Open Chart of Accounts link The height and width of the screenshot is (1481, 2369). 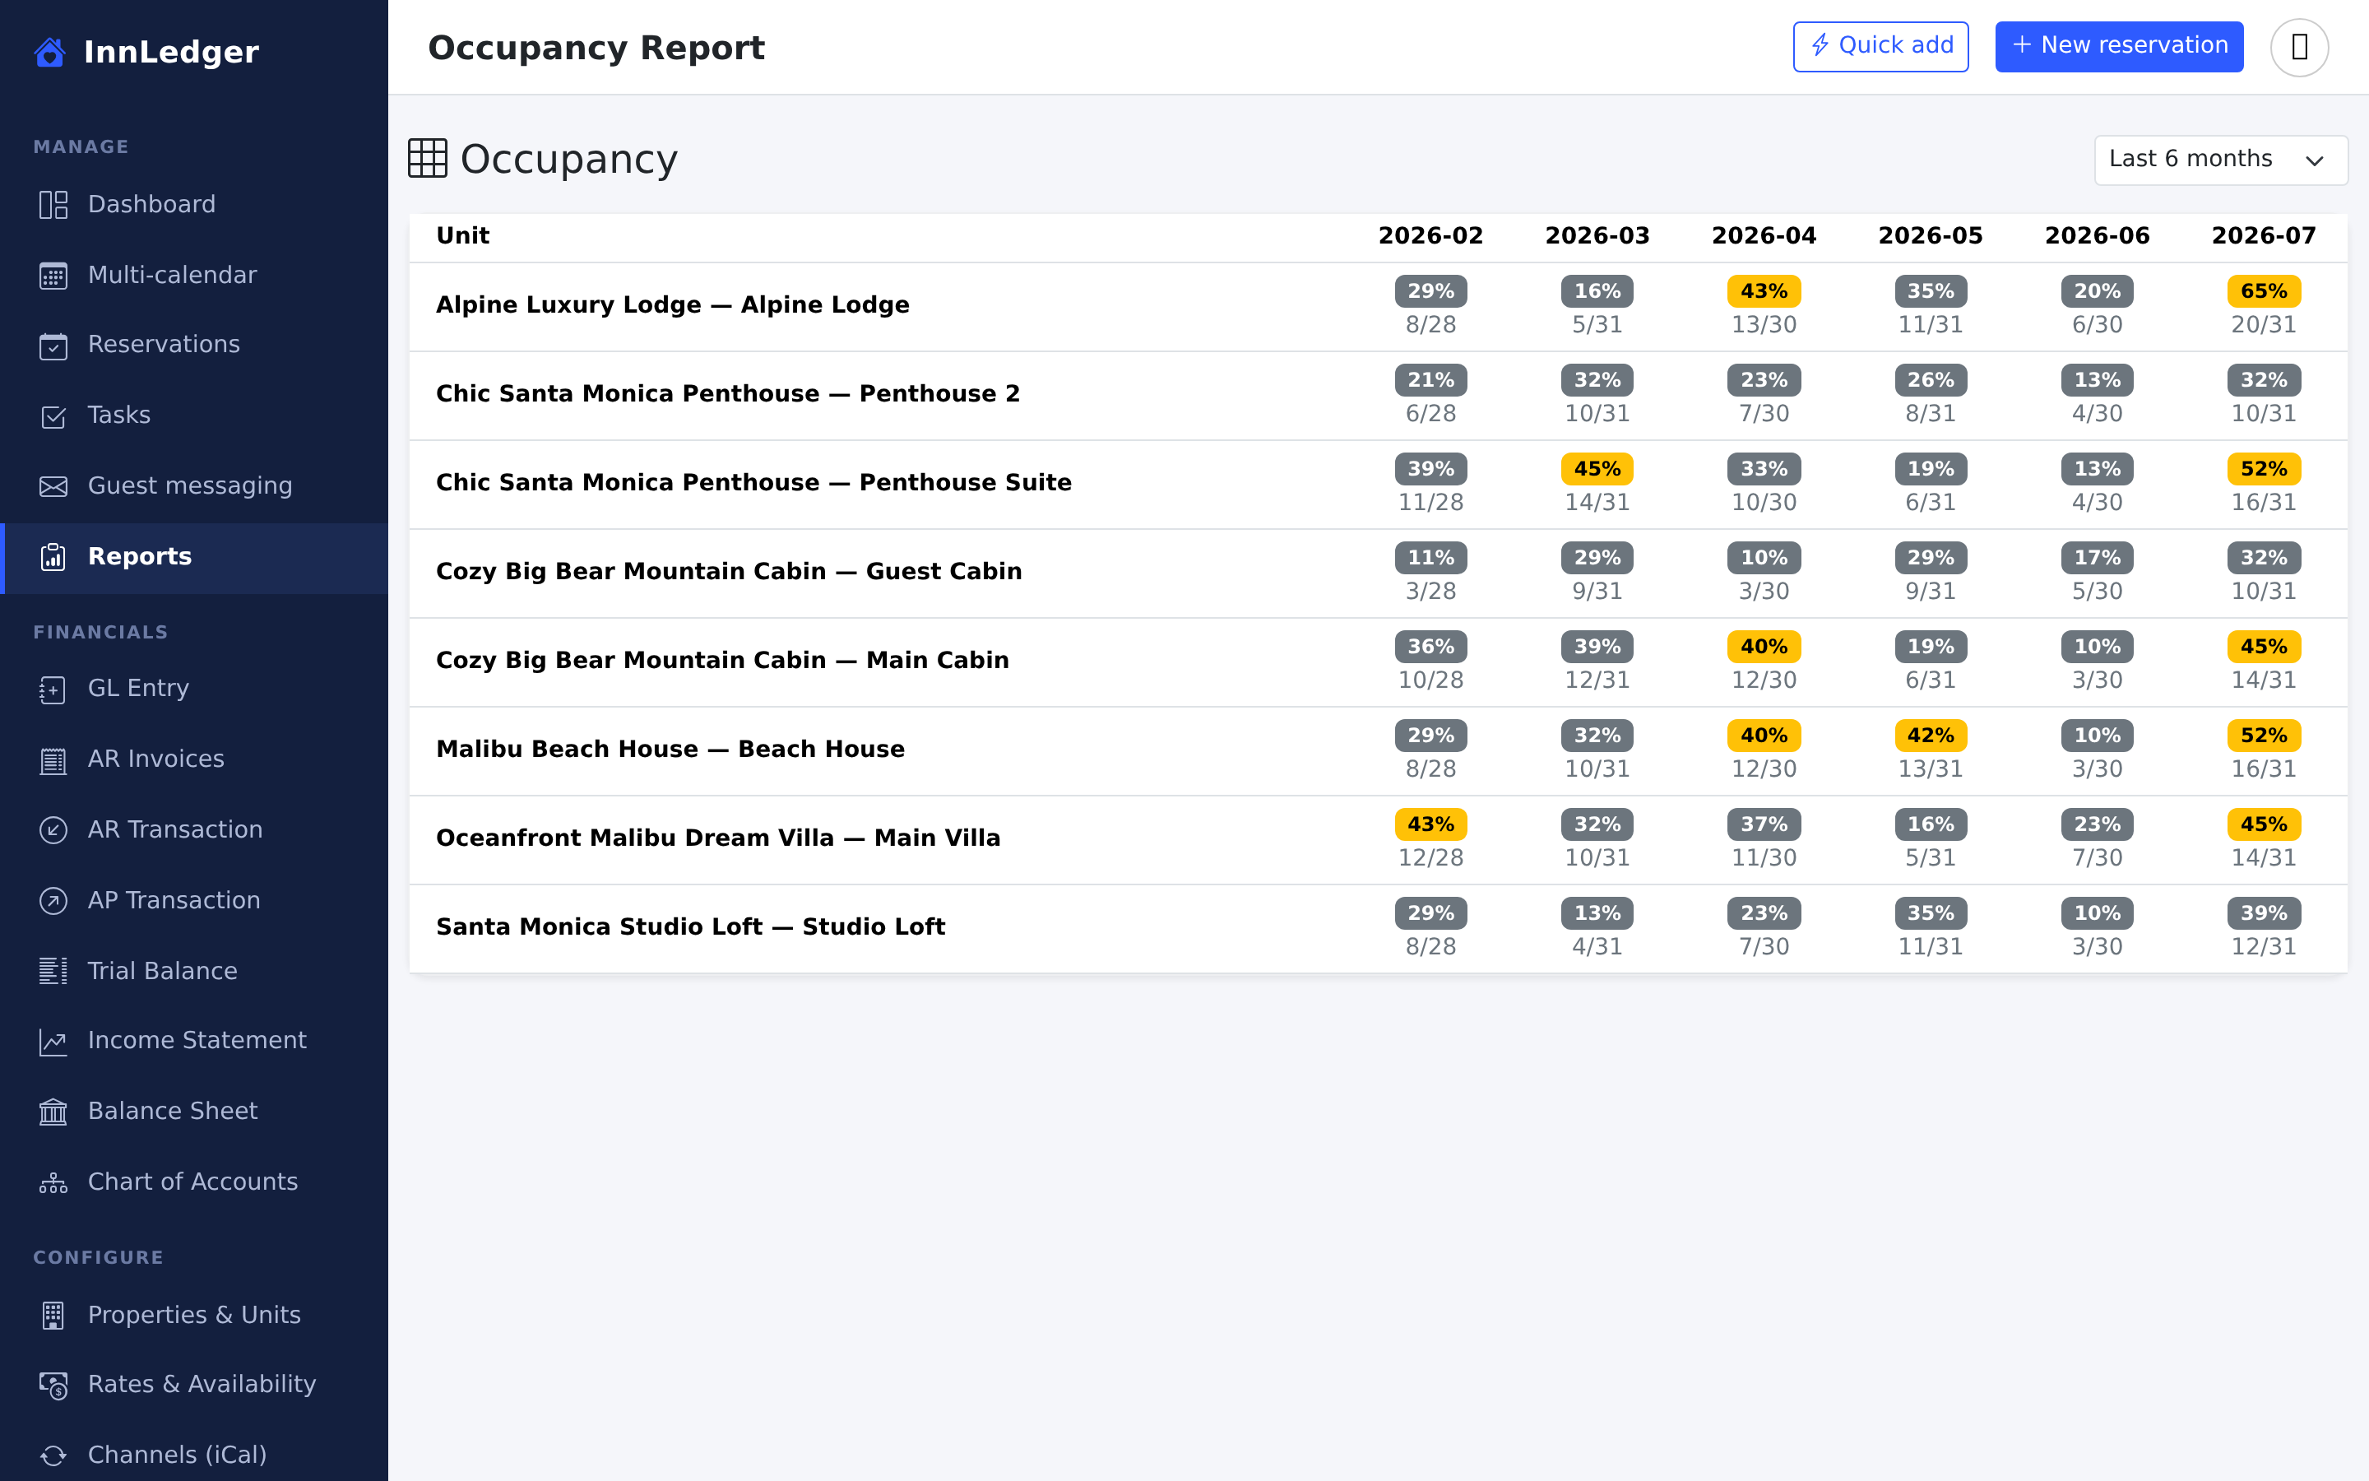[194, 1182]
